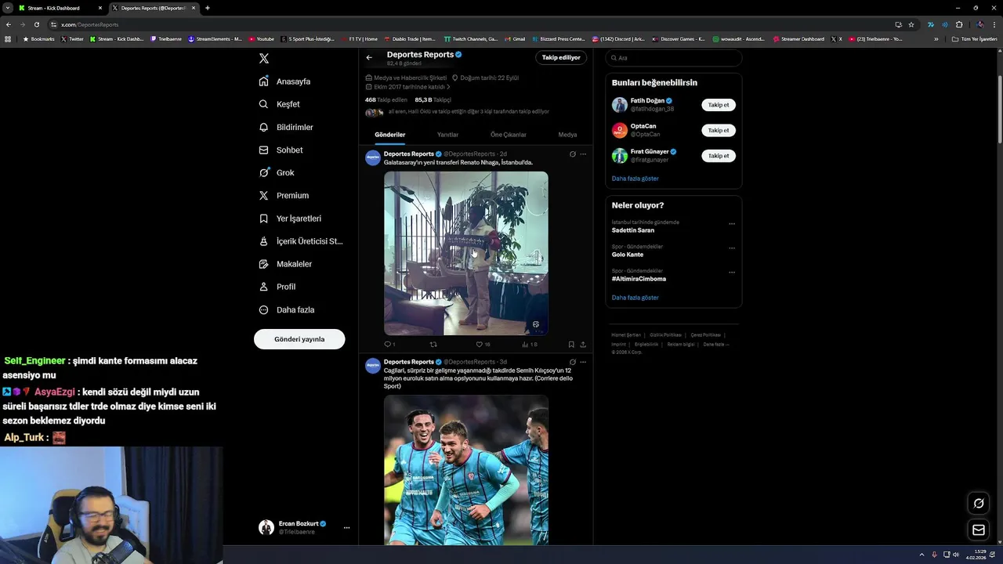Click Daha fazla göster under suggestions
The height and width of the screenshot is (564, 1003).
click(635, 179)
